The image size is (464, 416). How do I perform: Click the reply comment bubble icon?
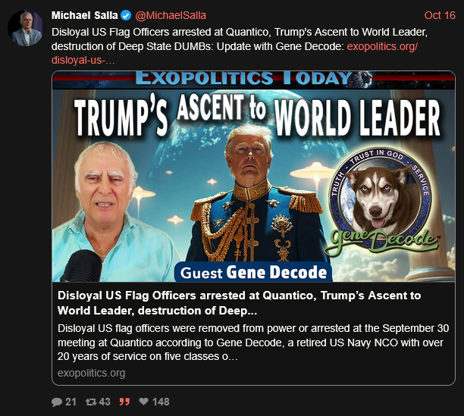(57, 402)
